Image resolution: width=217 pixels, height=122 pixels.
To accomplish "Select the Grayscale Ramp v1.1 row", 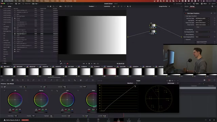I will tap(36, 34).
